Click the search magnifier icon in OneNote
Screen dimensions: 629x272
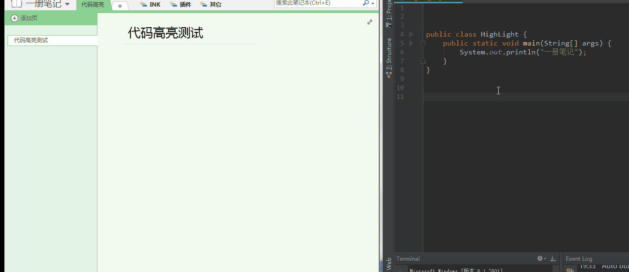[366, 3]
